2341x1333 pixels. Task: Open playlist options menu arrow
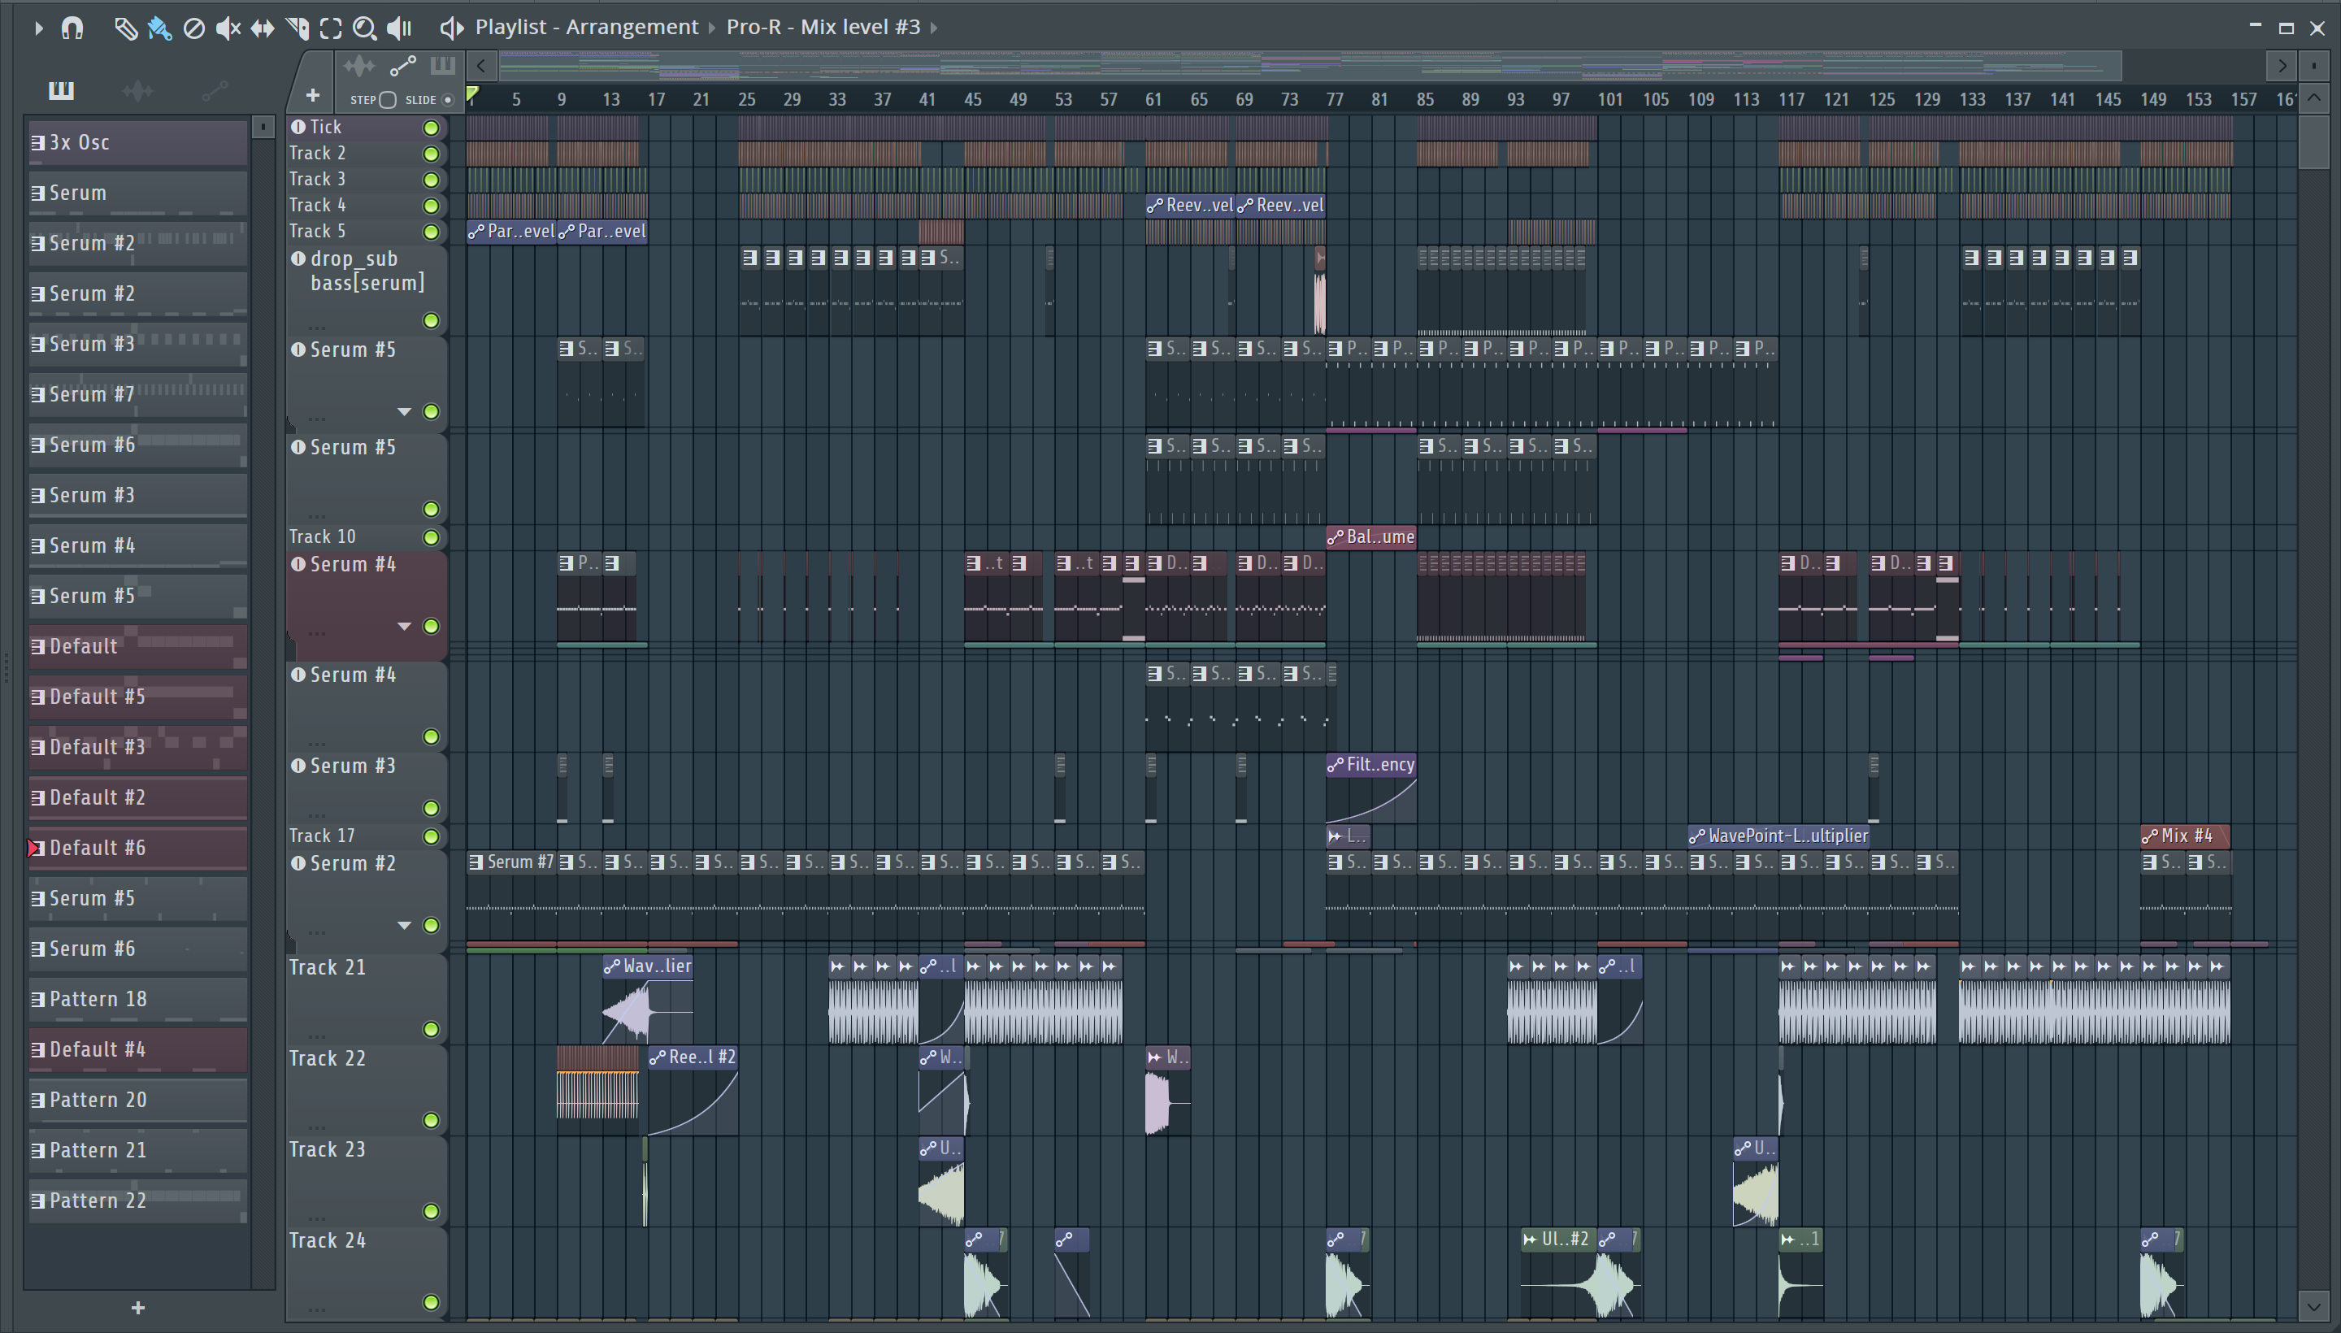38,28
